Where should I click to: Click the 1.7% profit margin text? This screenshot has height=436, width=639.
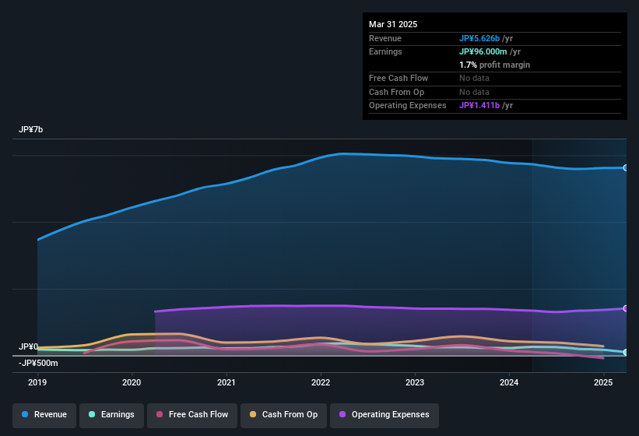[x=495, y=65]
